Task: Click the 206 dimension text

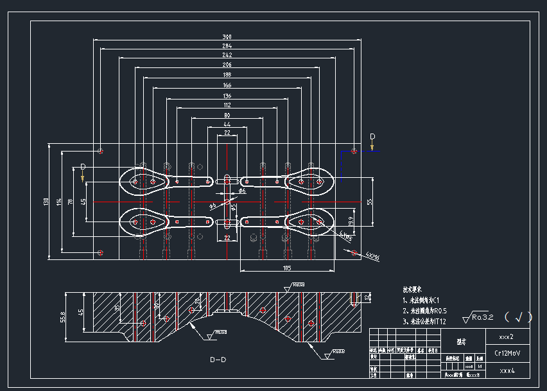Action: [227, 65]
